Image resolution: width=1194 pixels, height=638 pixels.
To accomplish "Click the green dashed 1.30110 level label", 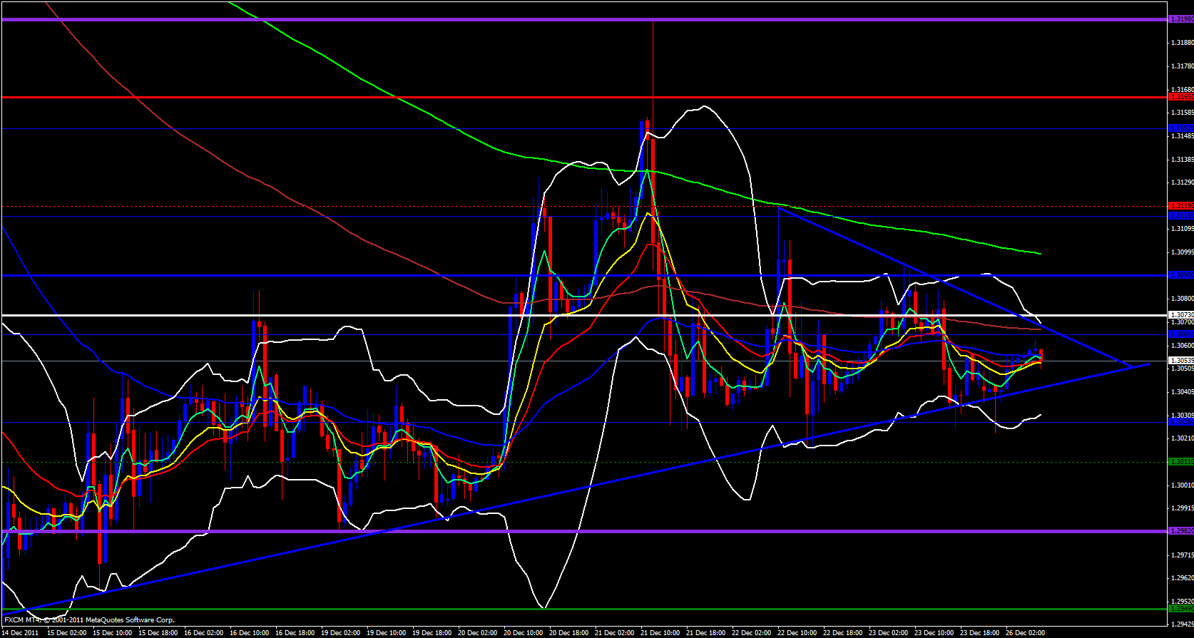I will [x=1180, y=462].
